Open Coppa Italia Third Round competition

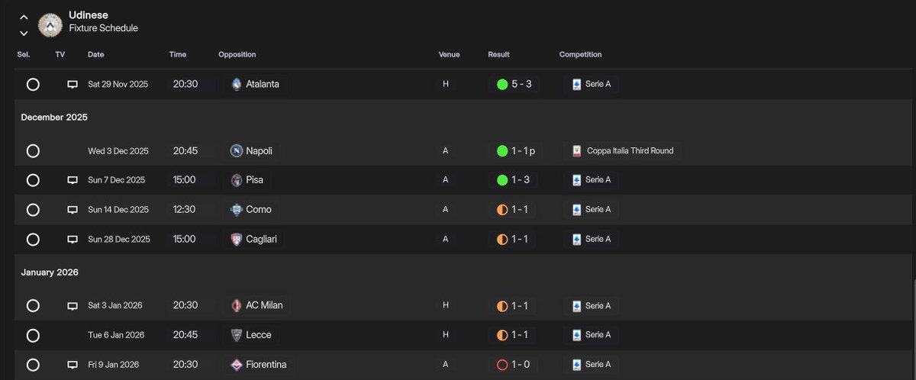tap(624, 151)
